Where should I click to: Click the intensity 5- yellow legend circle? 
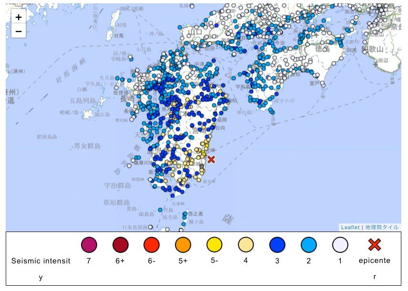(x=214, y=245)
